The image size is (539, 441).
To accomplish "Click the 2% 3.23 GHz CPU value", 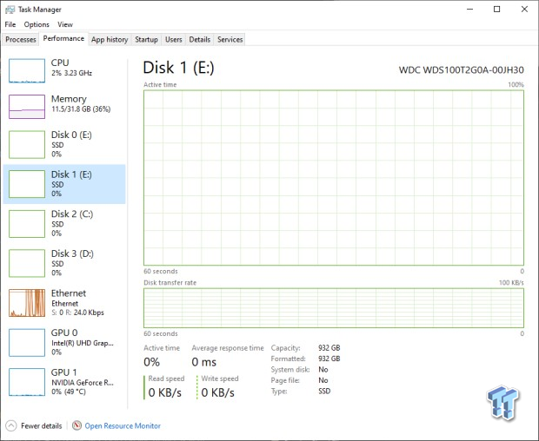I will point(72,73).
